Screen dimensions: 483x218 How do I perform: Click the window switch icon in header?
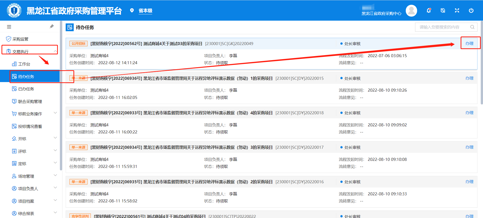(443, 10)
